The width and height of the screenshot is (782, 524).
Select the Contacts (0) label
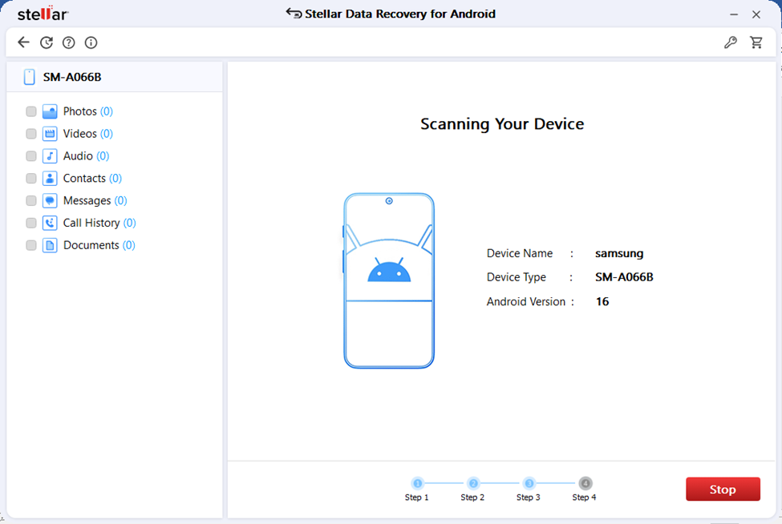coord(92,179)
